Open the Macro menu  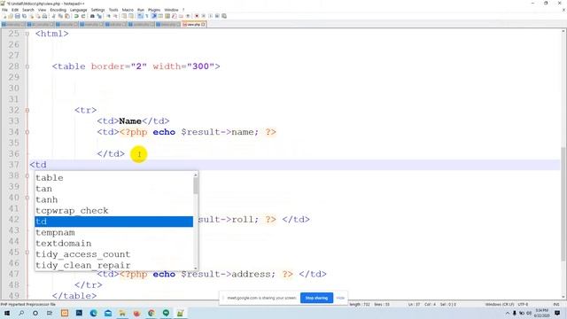tap(128, 10)
